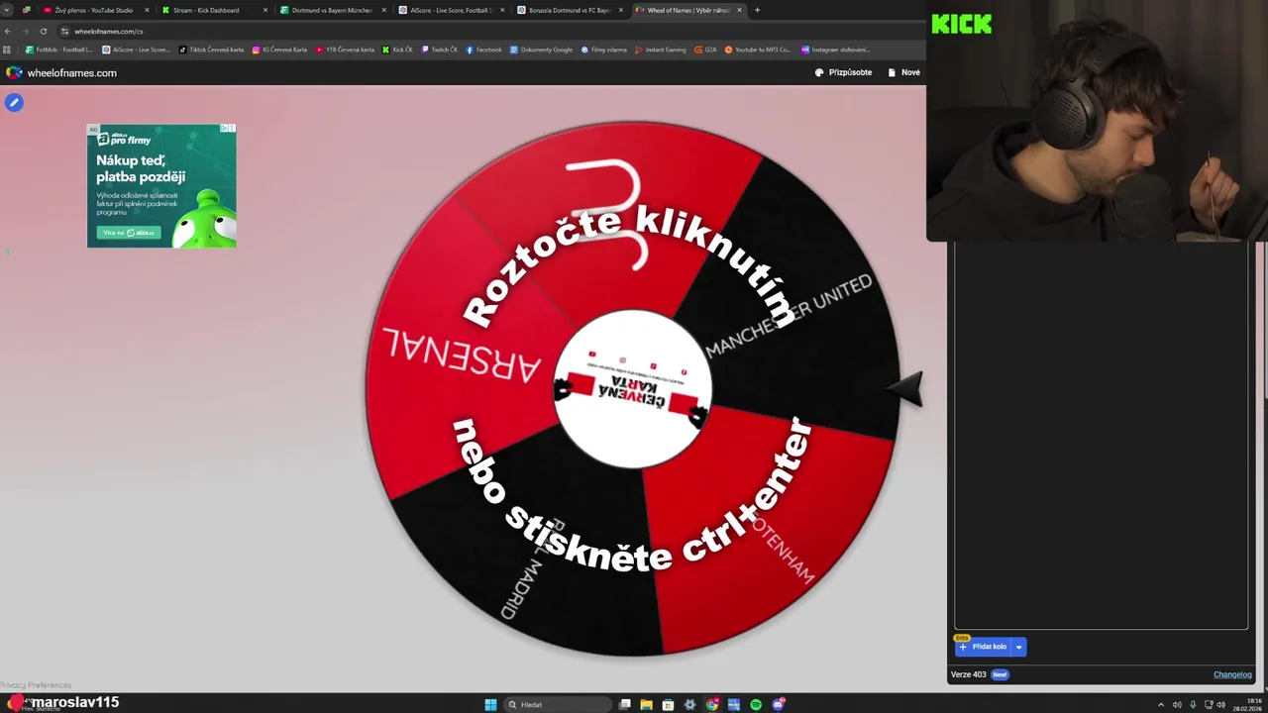Screen dimensions: 1268x713
Task: Click the Přidat kolo button
Action: coord(983,647)
